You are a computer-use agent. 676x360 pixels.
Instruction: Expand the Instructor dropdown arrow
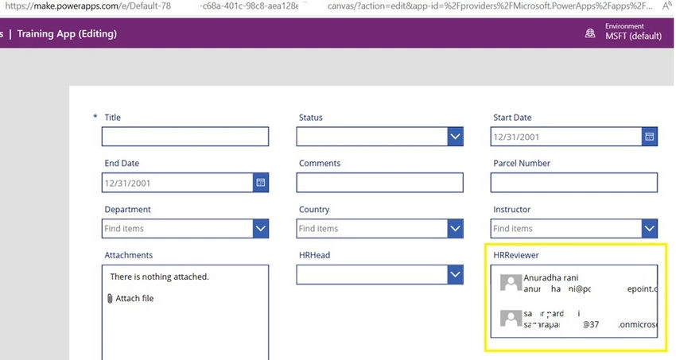[x=649, y=228]
